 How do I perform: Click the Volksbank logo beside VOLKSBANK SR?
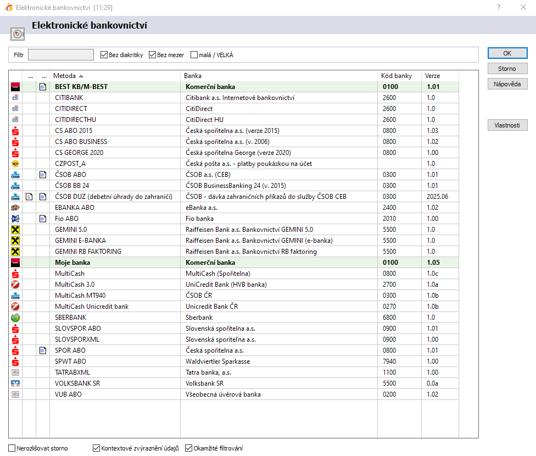tap(15, 383)
